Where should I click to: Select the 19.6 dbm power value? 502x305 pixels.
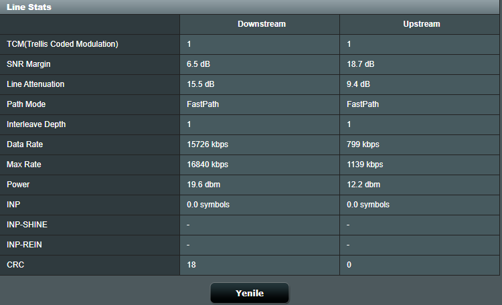click(203, 185)
